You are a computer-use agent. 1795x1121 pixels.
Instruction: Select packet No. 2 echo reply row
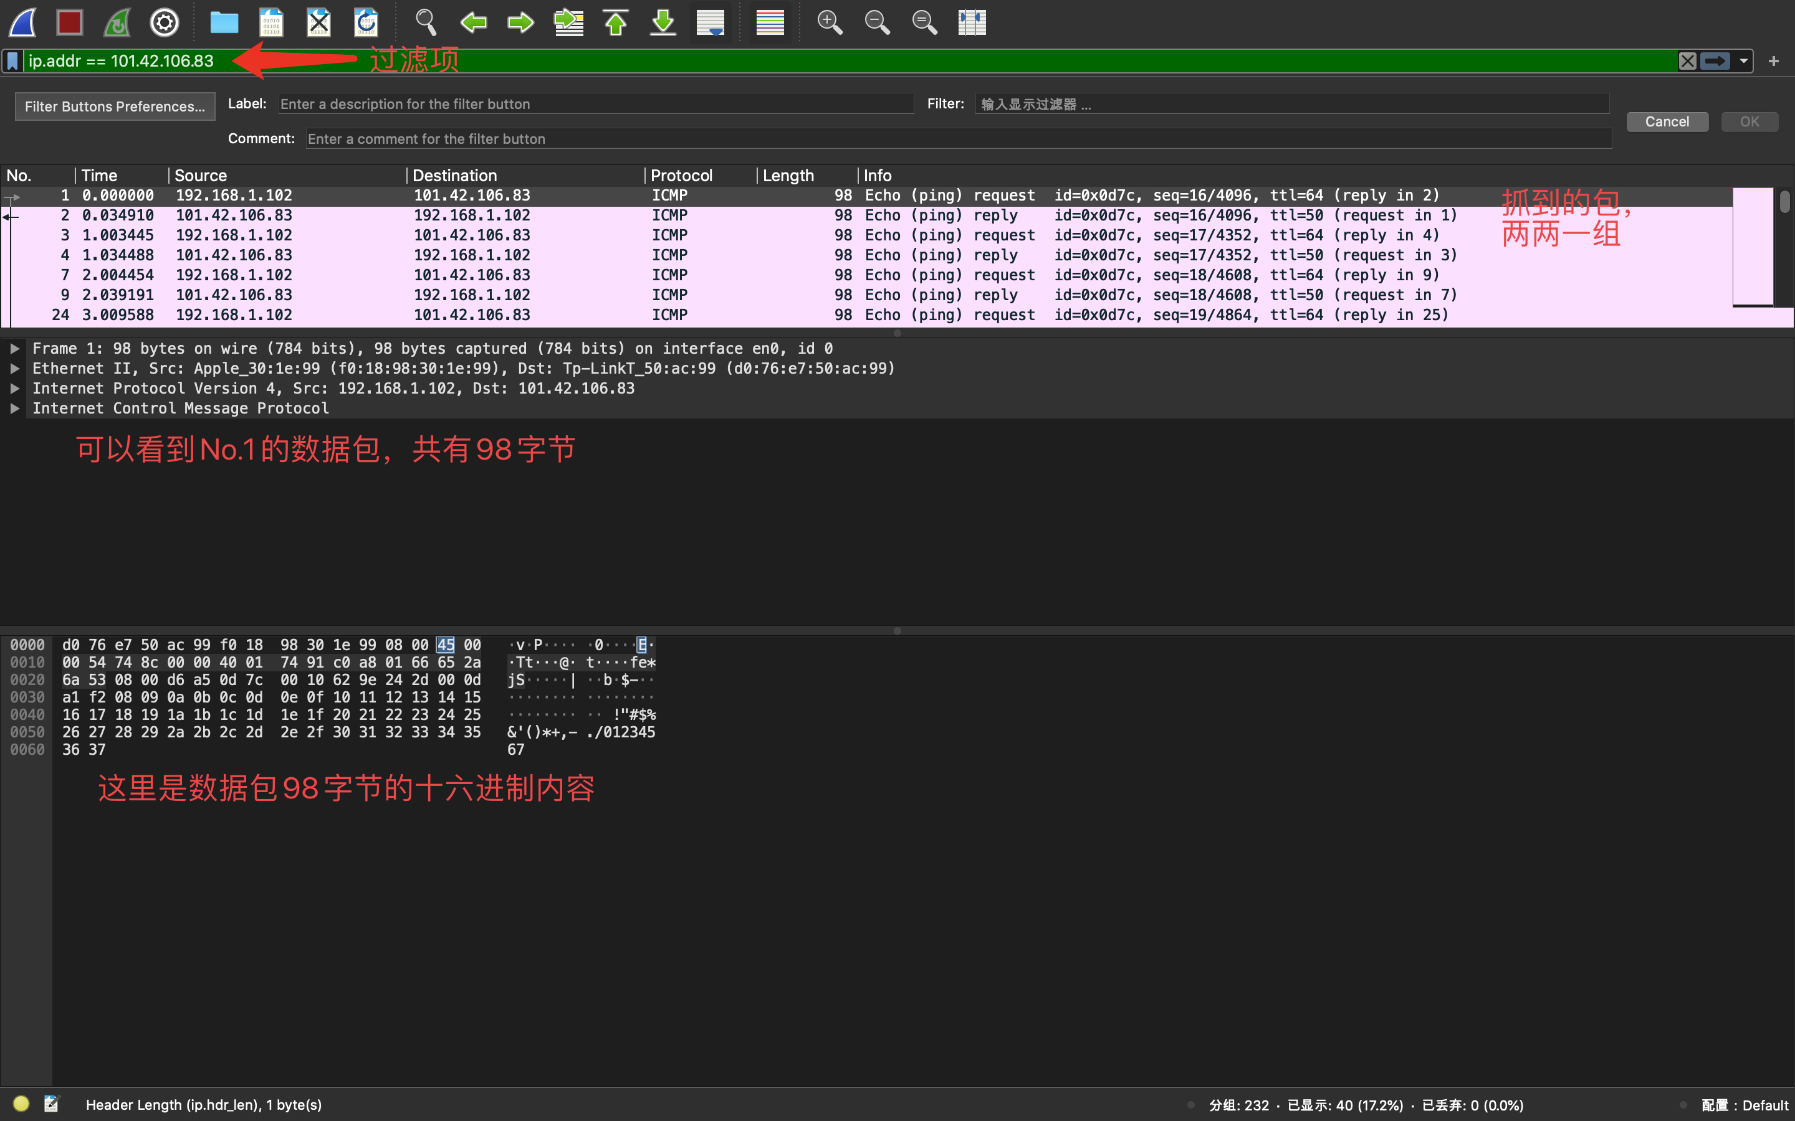(866, 215)
